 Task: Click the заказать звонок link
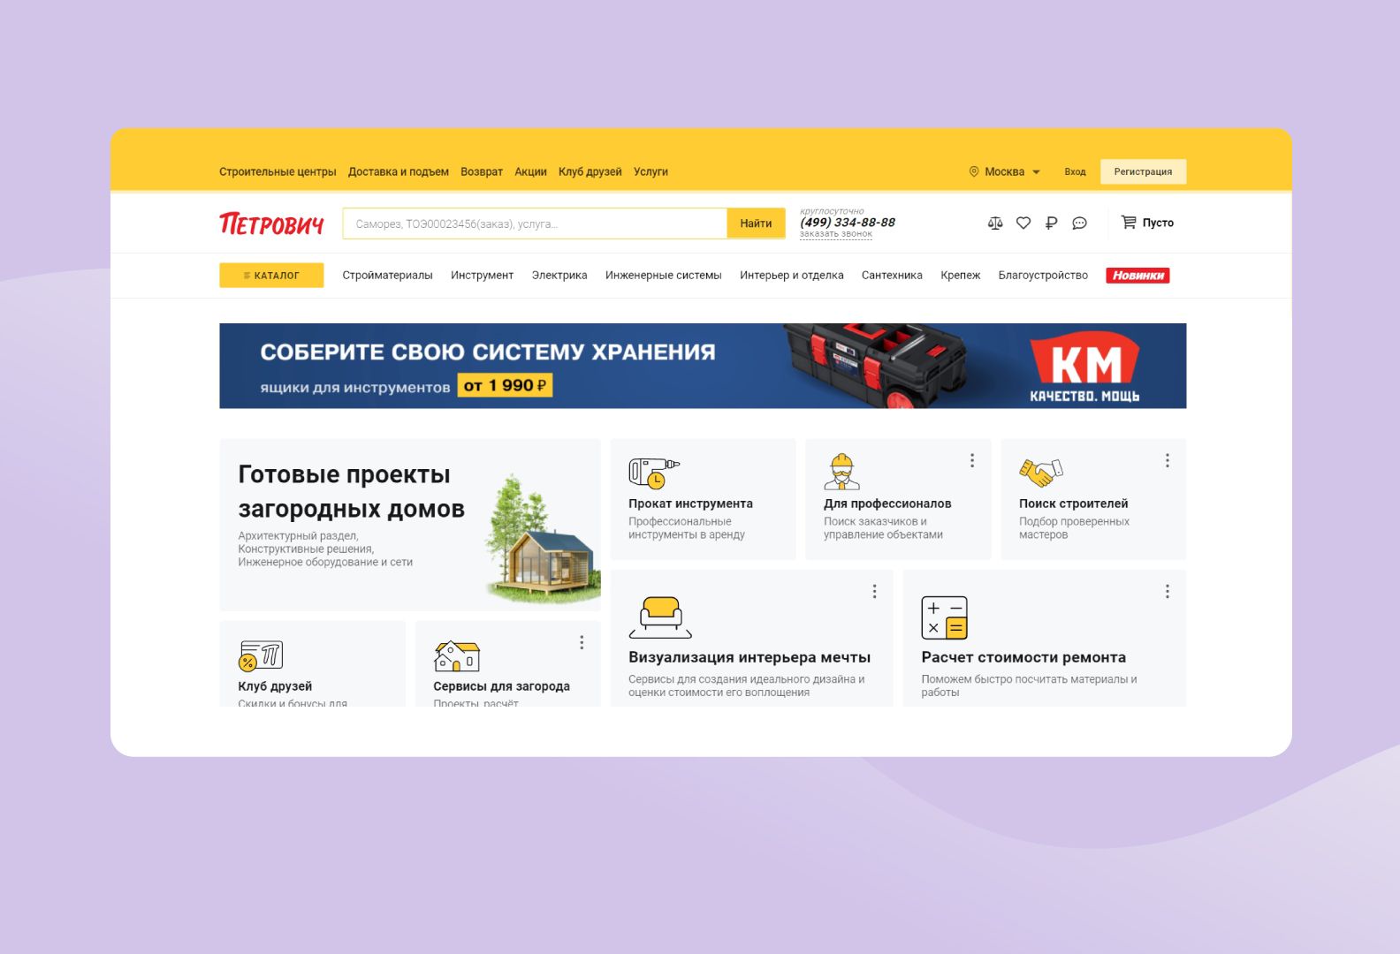[x=836, y=234]
